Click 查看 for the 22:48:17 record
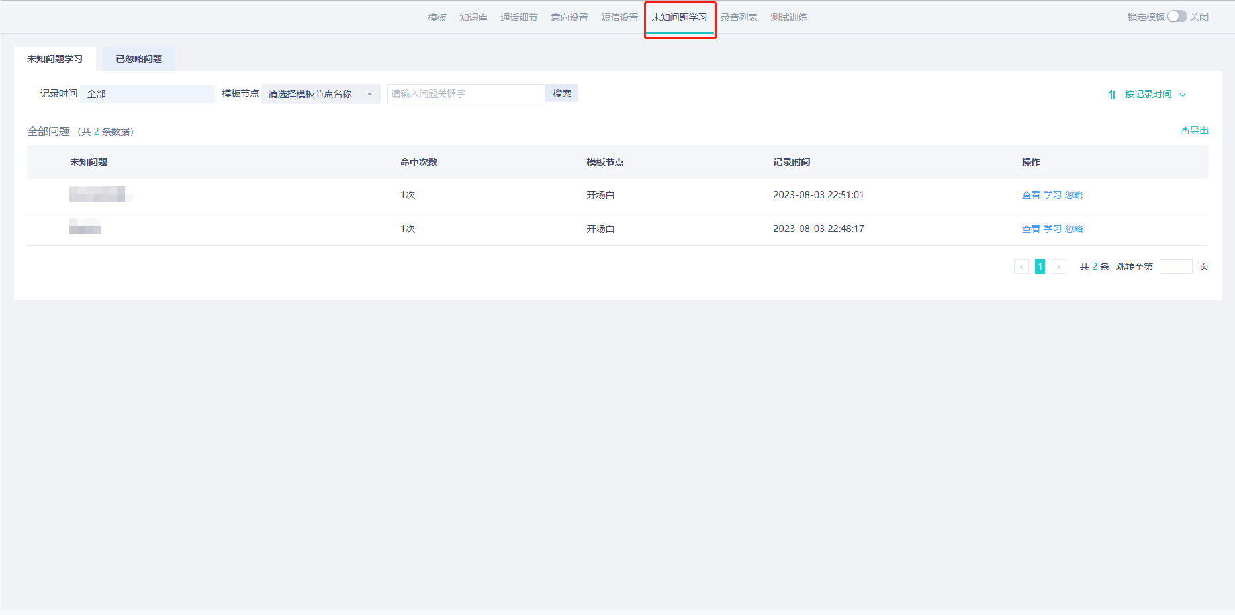Screen dimensions: 1235x615 (1031, 229)
